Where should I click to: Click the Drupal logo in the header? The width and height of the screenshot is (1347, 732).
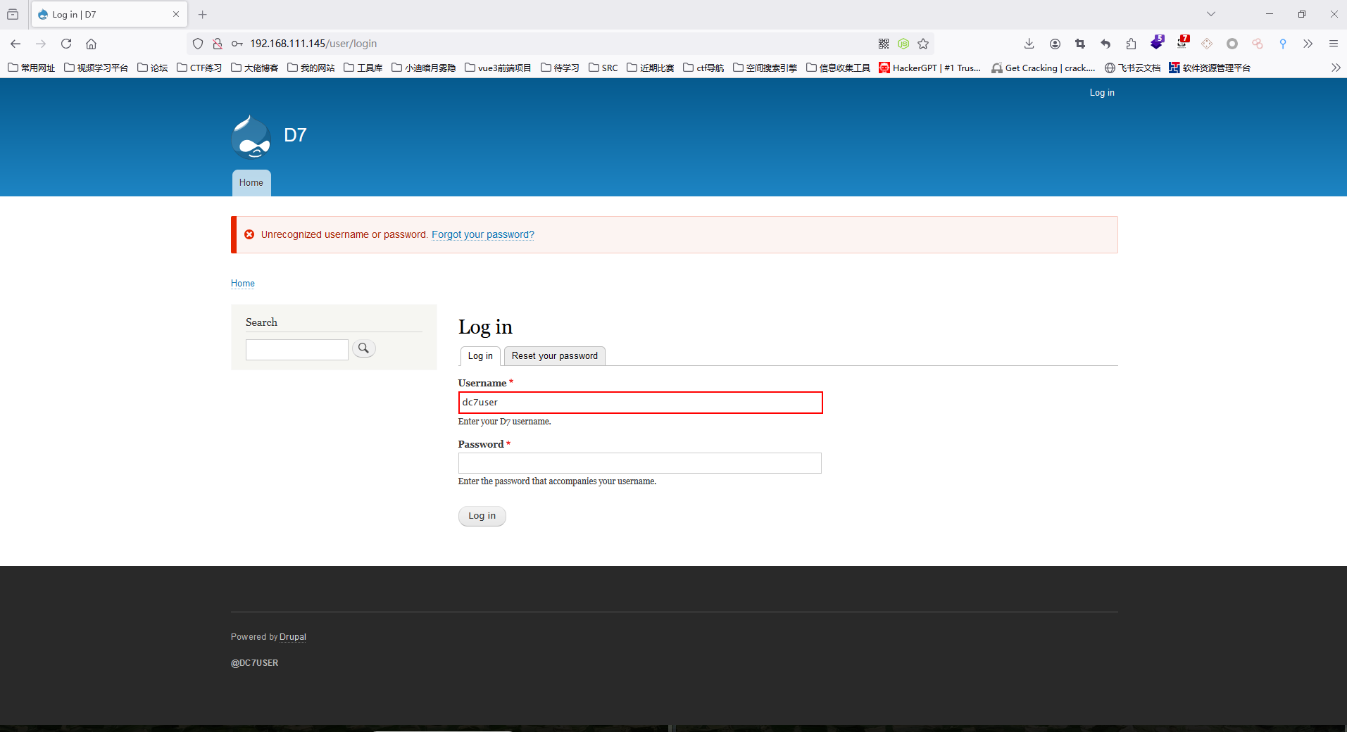[x=251, y=137]
